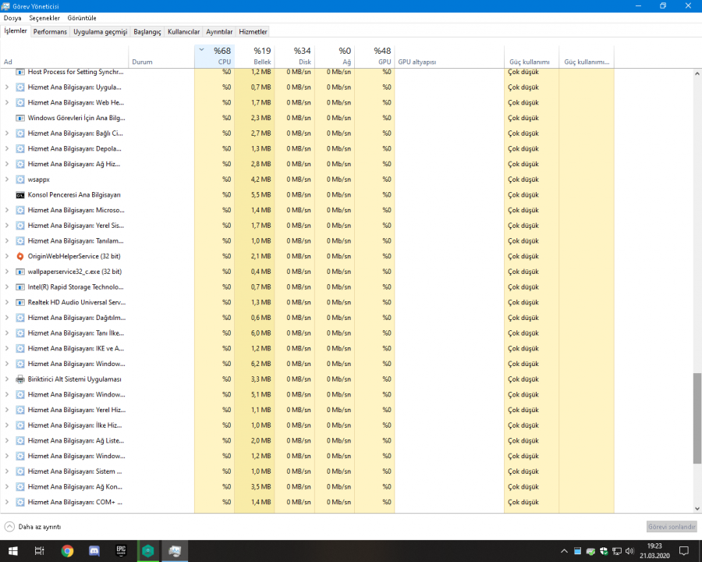Click the Konsol Penceresi Ana Bilgisayarı icon

[19, 194]
